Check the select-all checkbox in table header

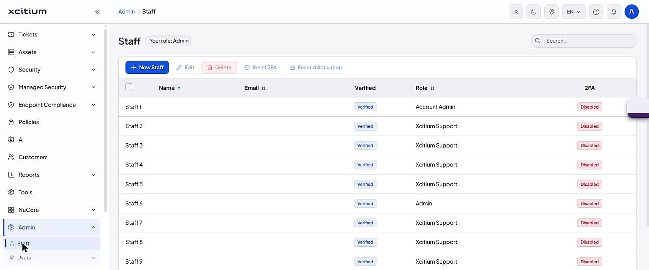[129, 87]
